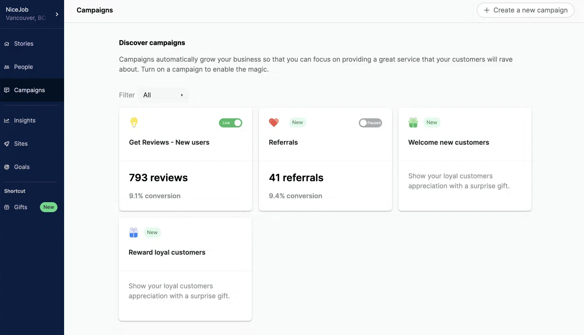The width and height of the screenshot is (584, 335).
Task: Click the 9.1% conversion stat
Action: 154,196
